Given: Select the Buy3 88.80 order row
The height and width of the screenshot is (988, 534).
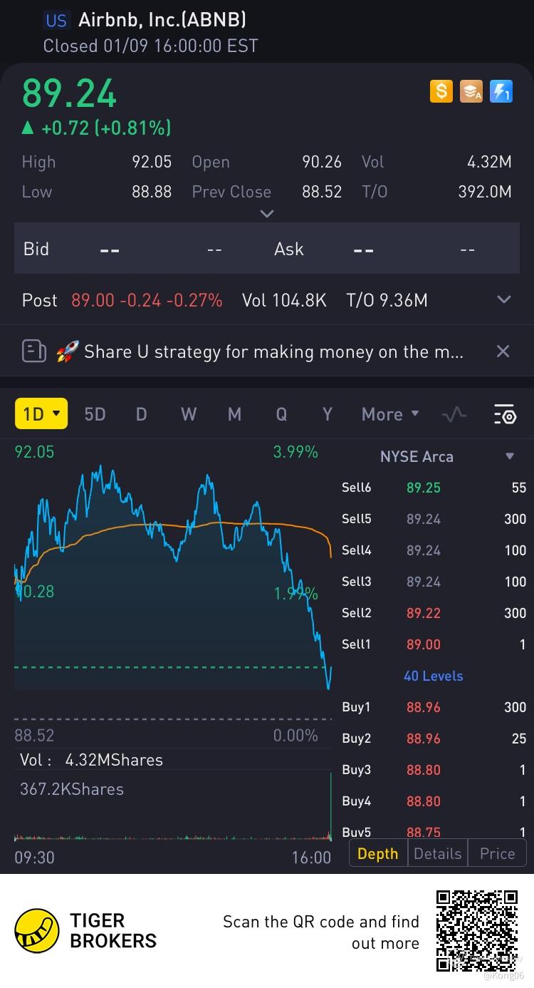Looking at the screenshot, I should point(434,770).
